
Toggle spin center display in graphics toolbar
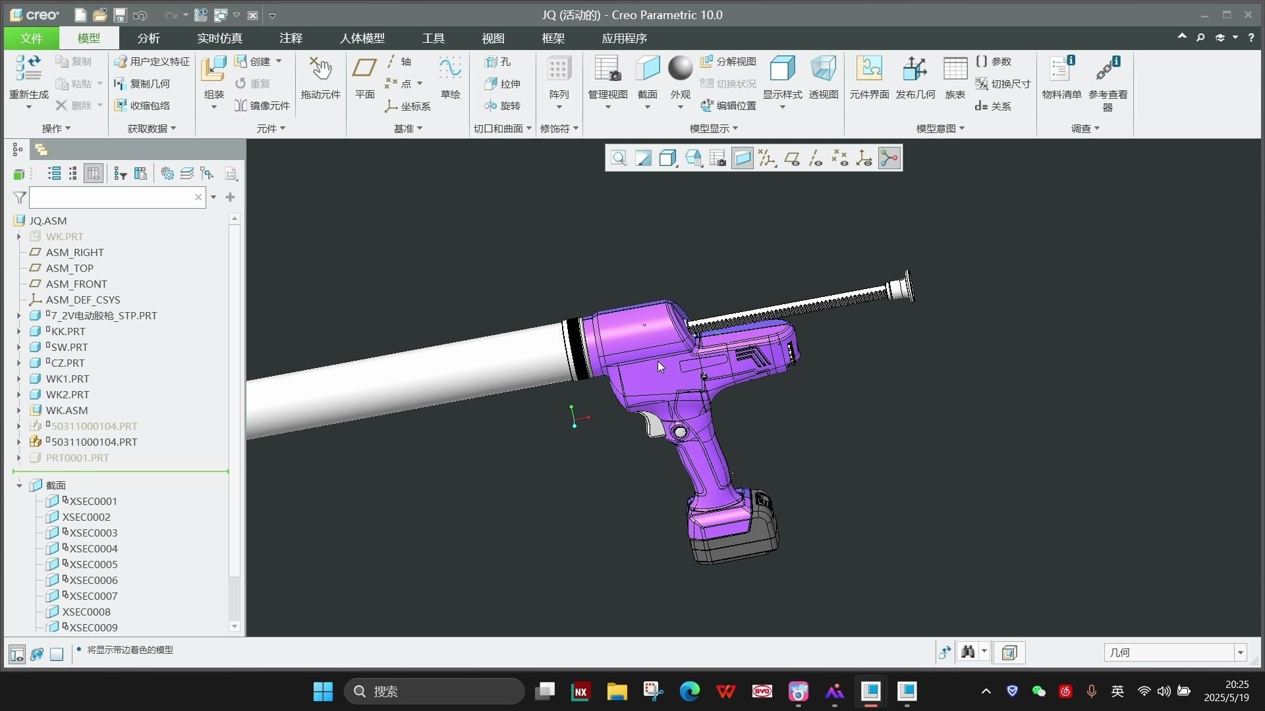(889, 158)
